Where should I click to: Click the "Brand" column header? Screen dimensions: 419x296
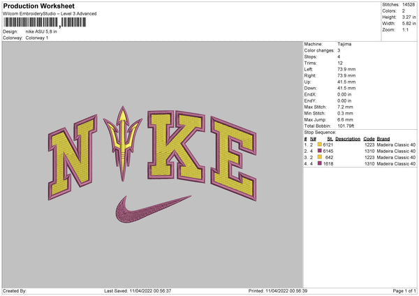coord(383,139)
